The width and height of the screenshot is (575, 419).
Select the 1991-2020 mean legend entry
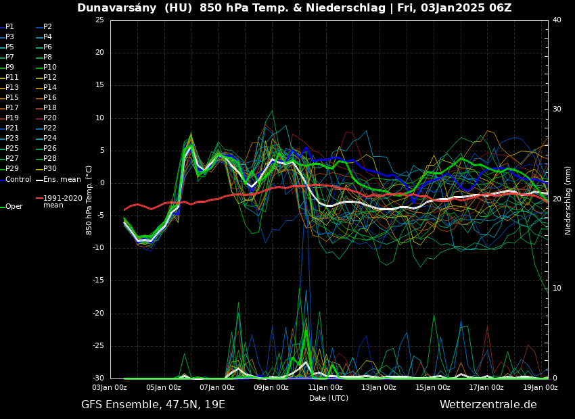coord(62,201)
